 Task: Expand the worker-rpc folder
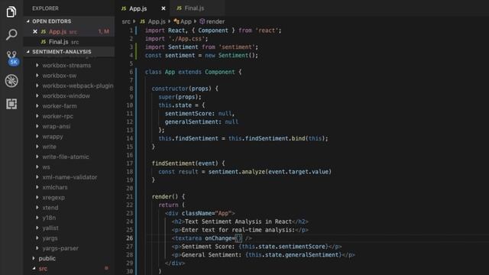tap(58, 116)
